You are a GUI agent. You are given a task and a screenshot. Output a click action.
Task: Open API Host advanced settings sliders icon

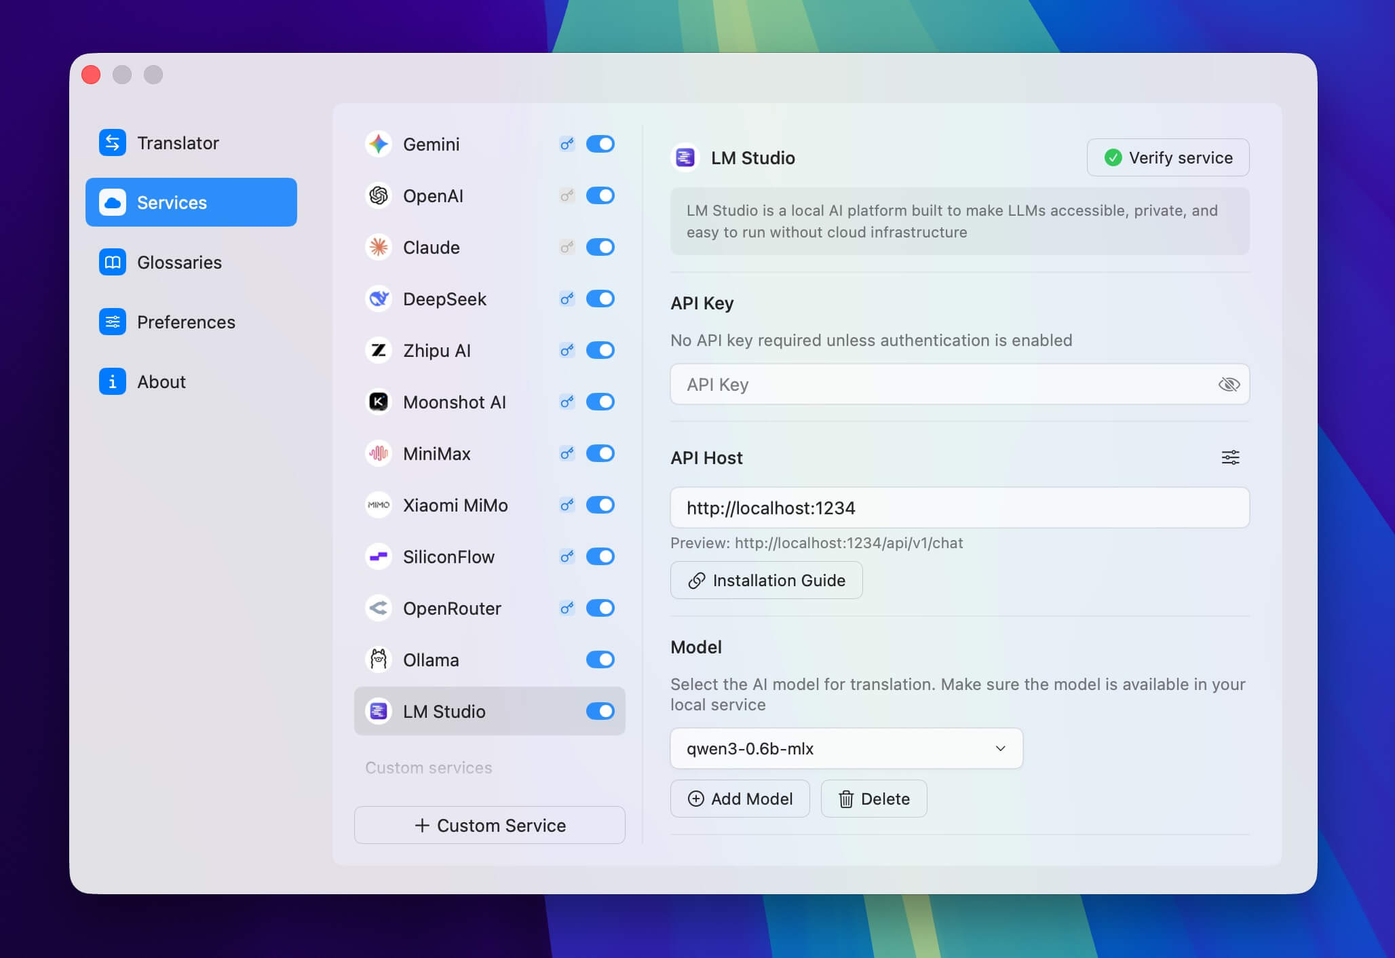click(1230, 457)
